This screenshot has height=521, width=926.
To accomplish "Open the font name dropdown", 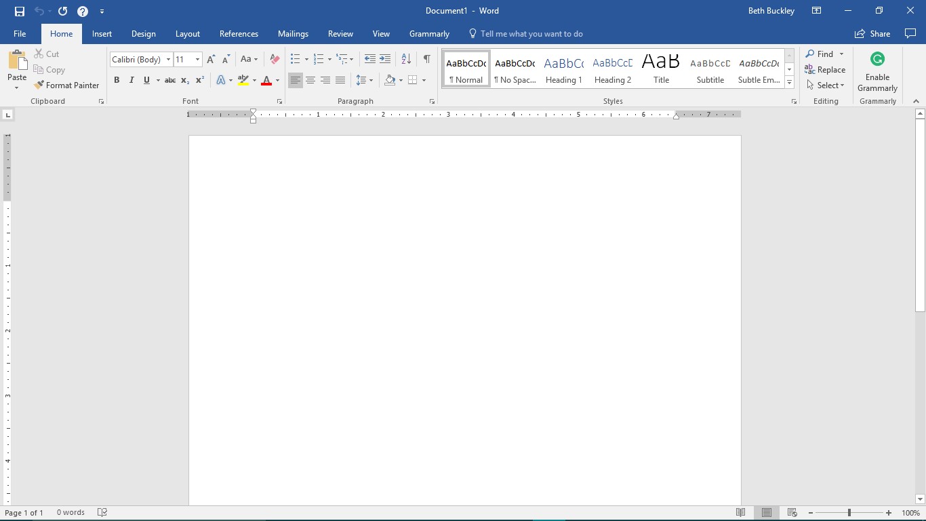I will click(x=168, y=60).
